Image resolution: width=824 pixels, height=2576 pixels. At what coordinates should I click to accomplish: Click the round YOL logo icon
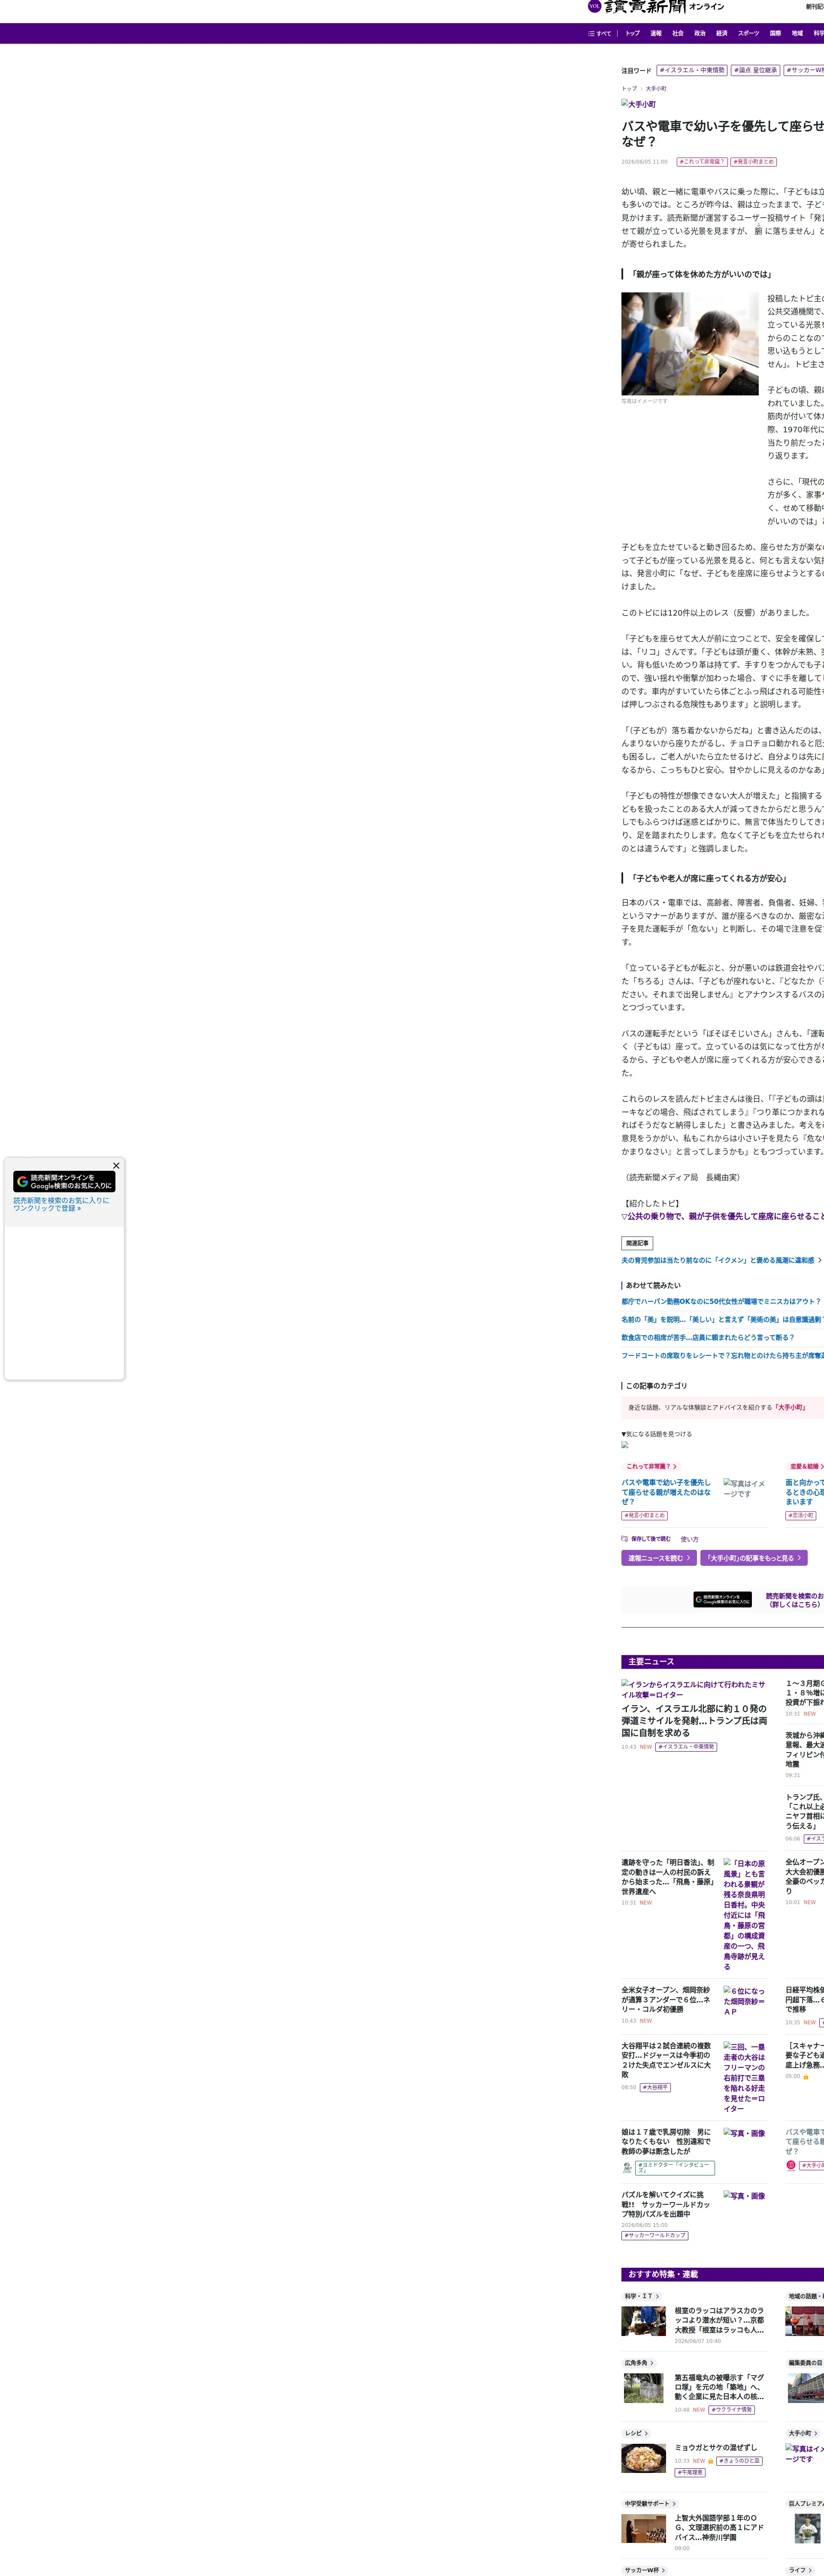[x=594, y=6]
